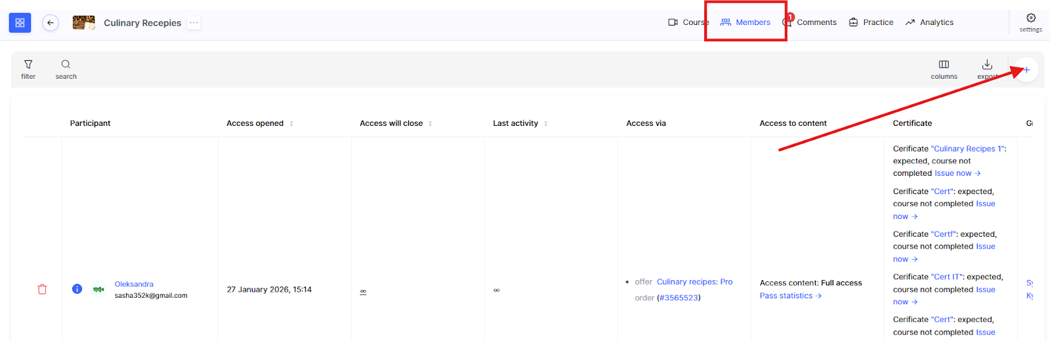Open course settings gear
Screen dimensions: 1050x341
point(1030,22)
